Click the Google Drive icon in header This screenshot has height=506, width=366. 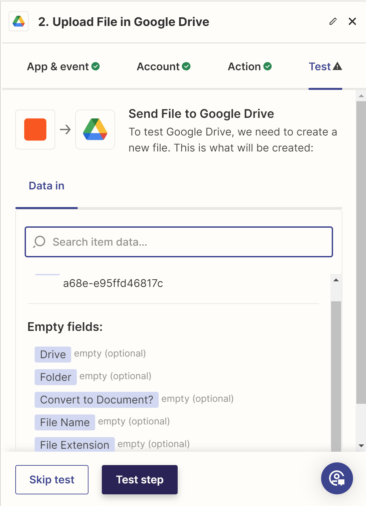pyautogui.click(x=19, y=22)
